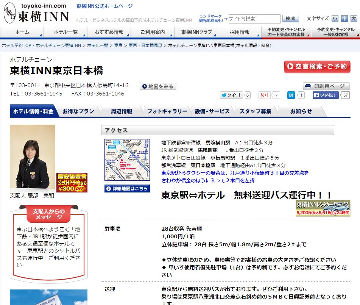Click the ホテル一覧 breadcrumb link

point(98,45)
